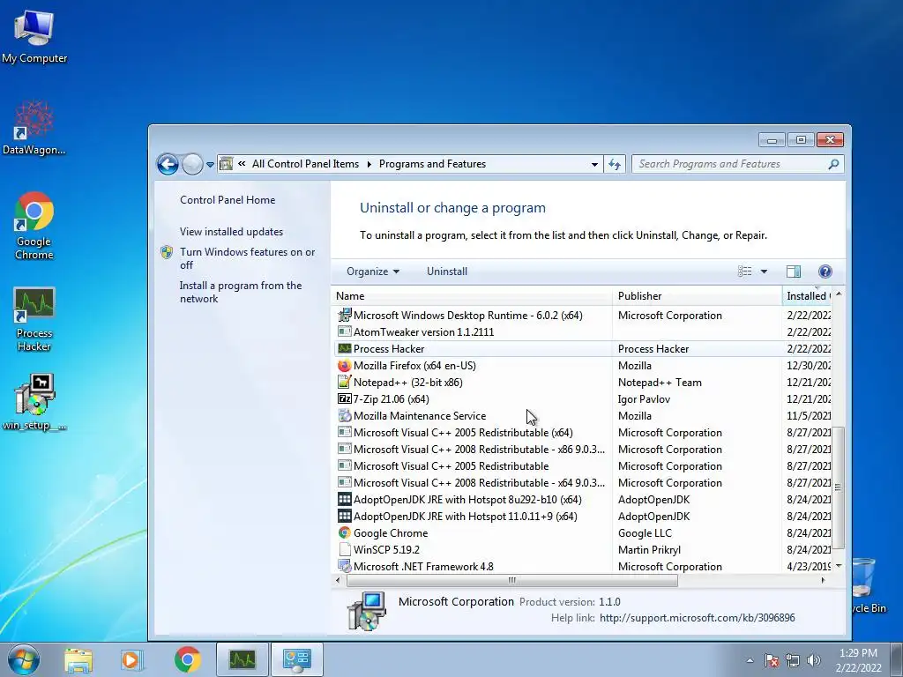Click the Uninstall toolbar button
The height and width of the screenshot is (677, 903).
pyautogui.click(x=447, y=272)
